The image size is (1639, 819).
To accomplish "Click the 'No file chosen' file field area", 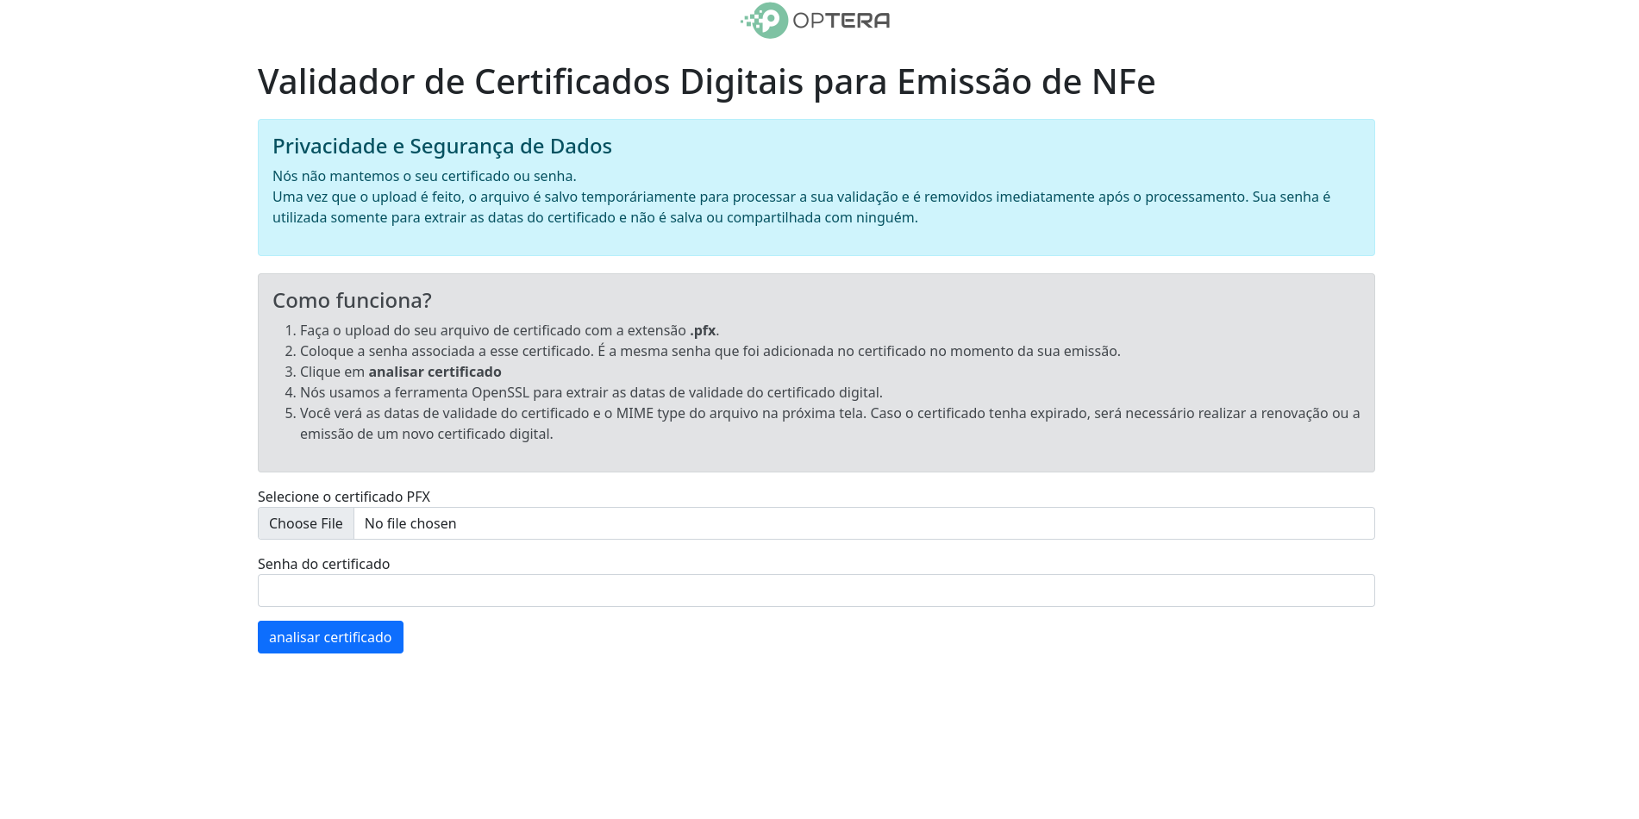I will 862,523.
